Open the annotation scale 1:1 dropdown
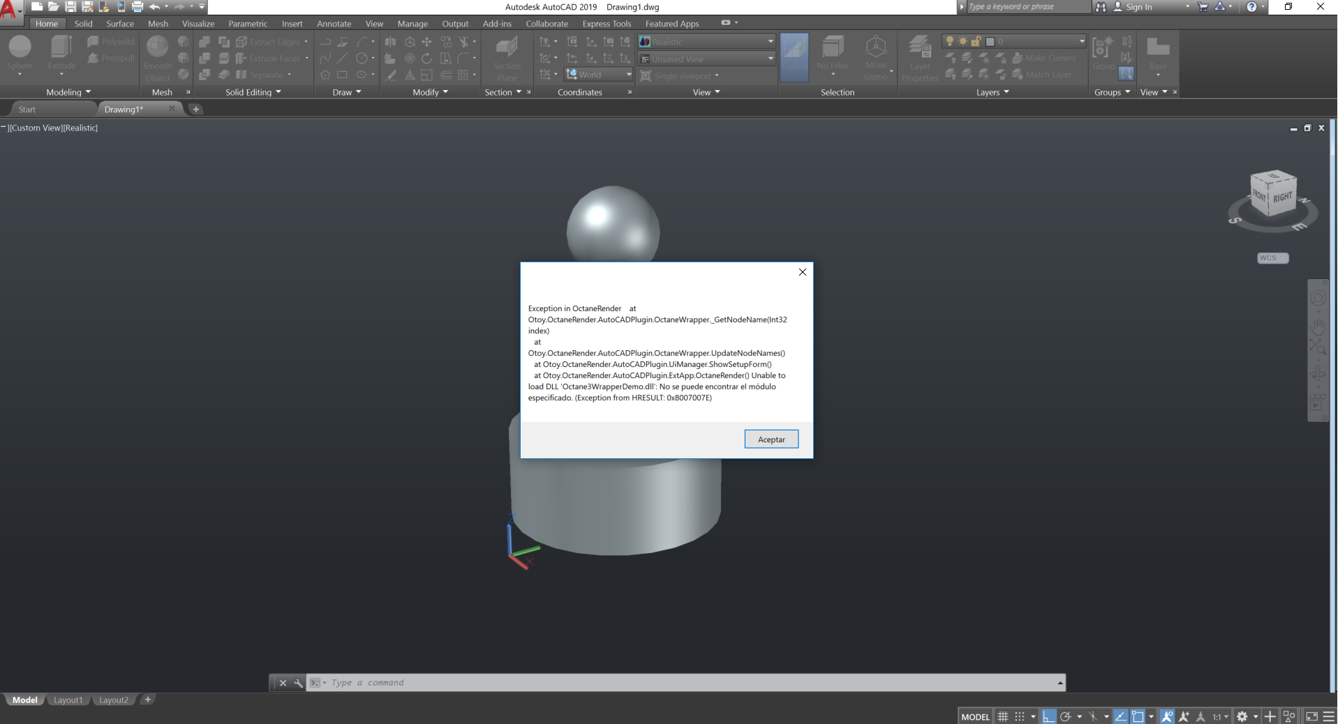The image size is (1338, 724). coord(1220,716)
